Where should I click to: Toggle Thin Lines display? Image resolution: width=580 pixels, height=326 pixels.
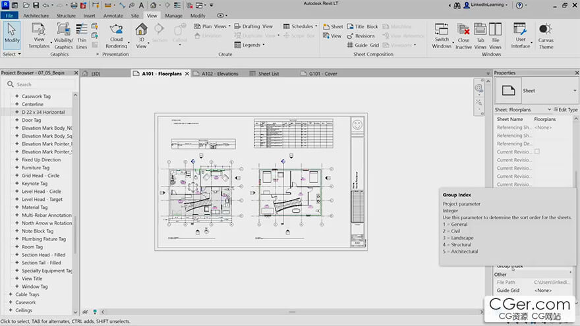point(81,36)
